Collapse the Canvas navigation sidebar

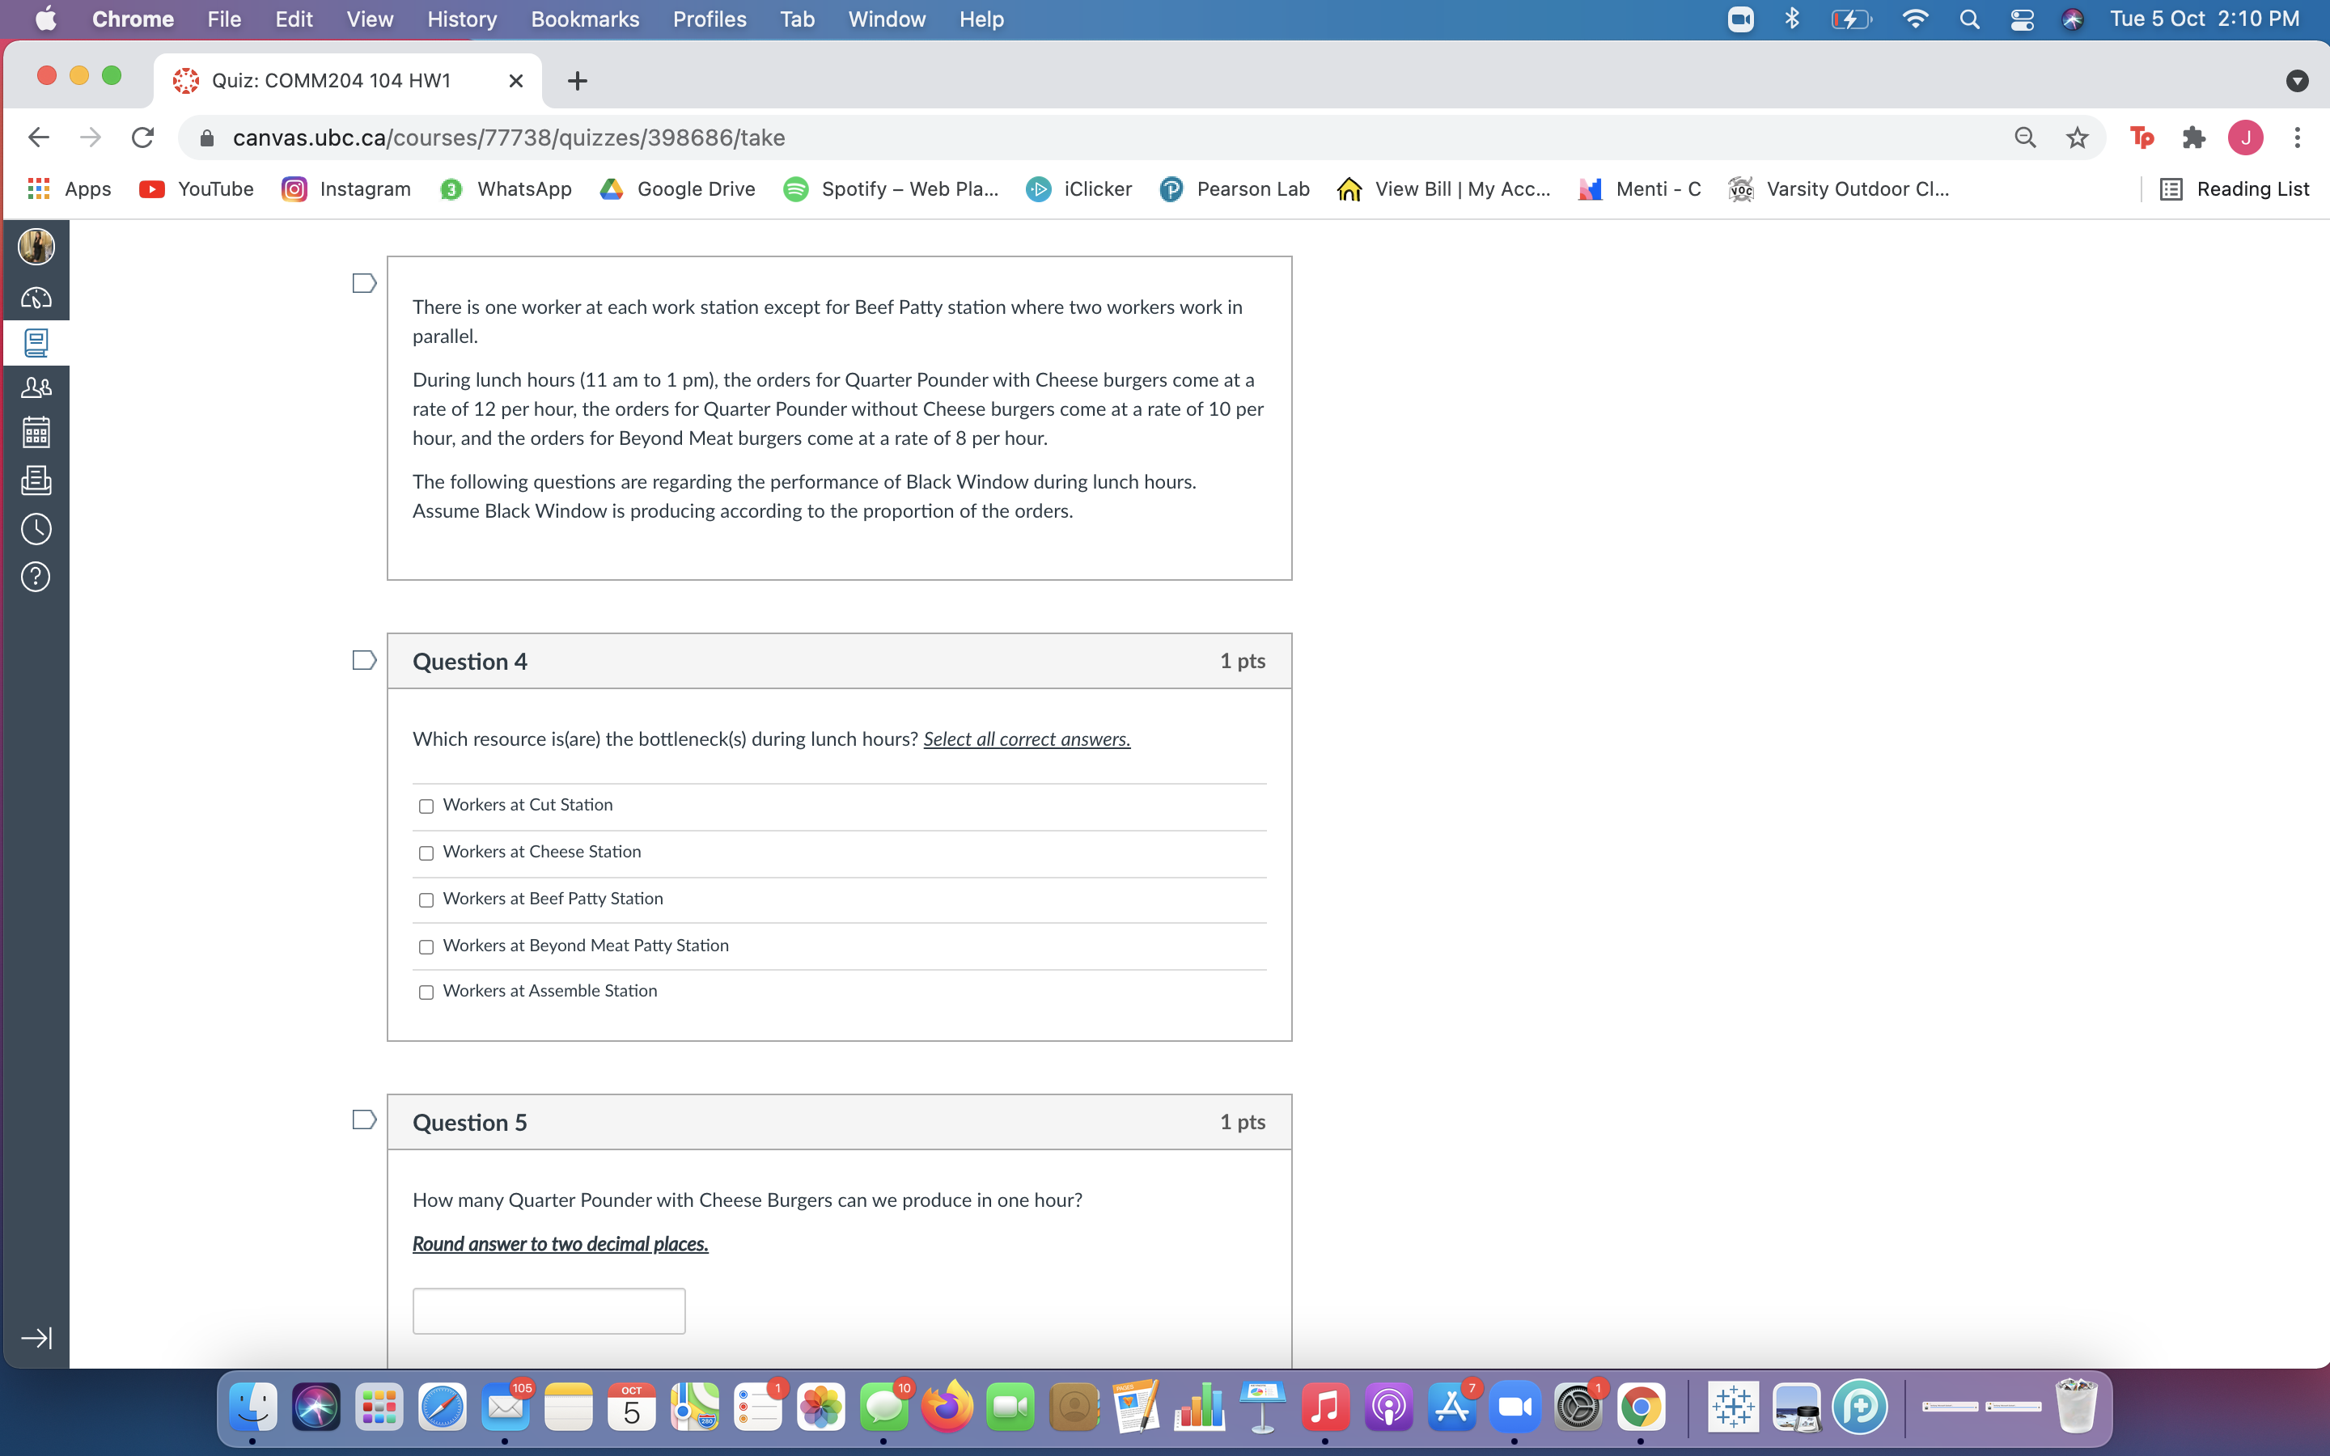point(36,1338)
